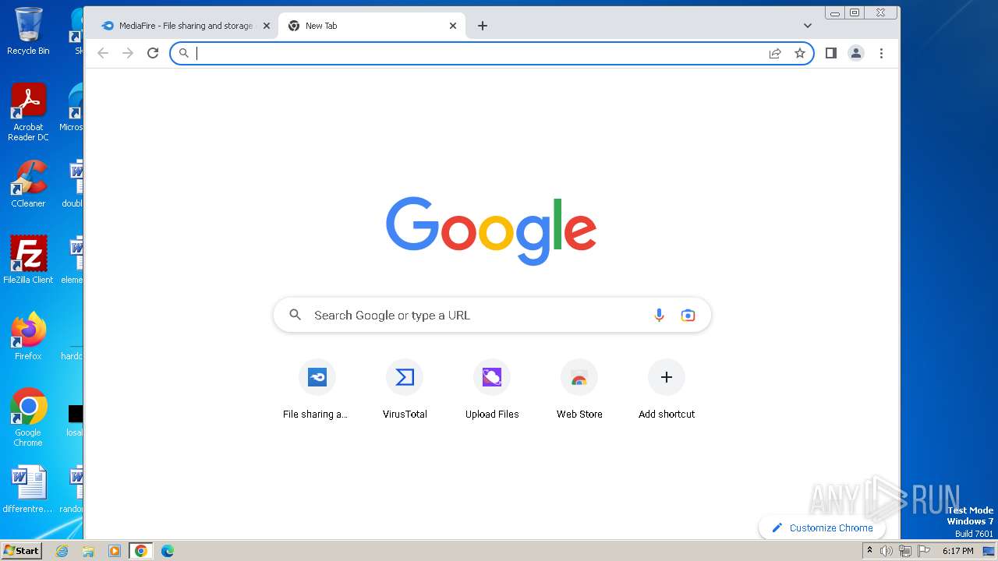Open Internet Explorer from the taskbar
Screen dimensions: 998x561
(x=62, y=551)
